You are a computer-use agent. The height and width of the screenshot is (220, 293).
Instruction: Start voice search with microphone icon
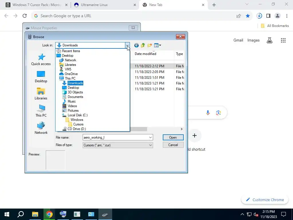coord(208,113)
